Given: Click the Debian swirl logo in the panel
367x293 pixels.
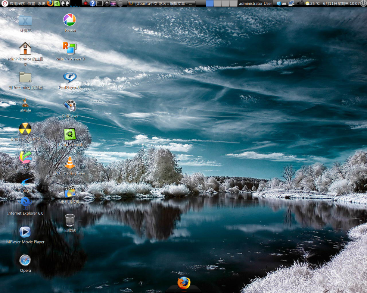Looking at the screenshot, I should [5, 3].
